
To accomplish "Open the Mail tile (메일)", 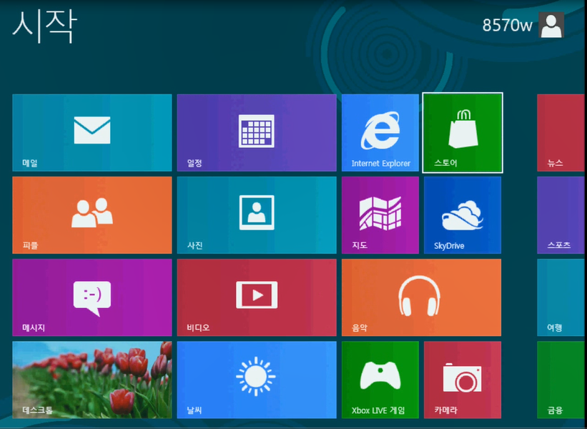I will click(x=92, y=133).
